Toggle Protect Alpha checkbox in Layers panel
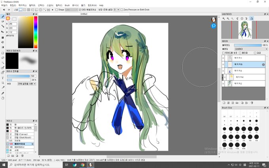This screenshot has height=168, width=269. coord(224,53)
